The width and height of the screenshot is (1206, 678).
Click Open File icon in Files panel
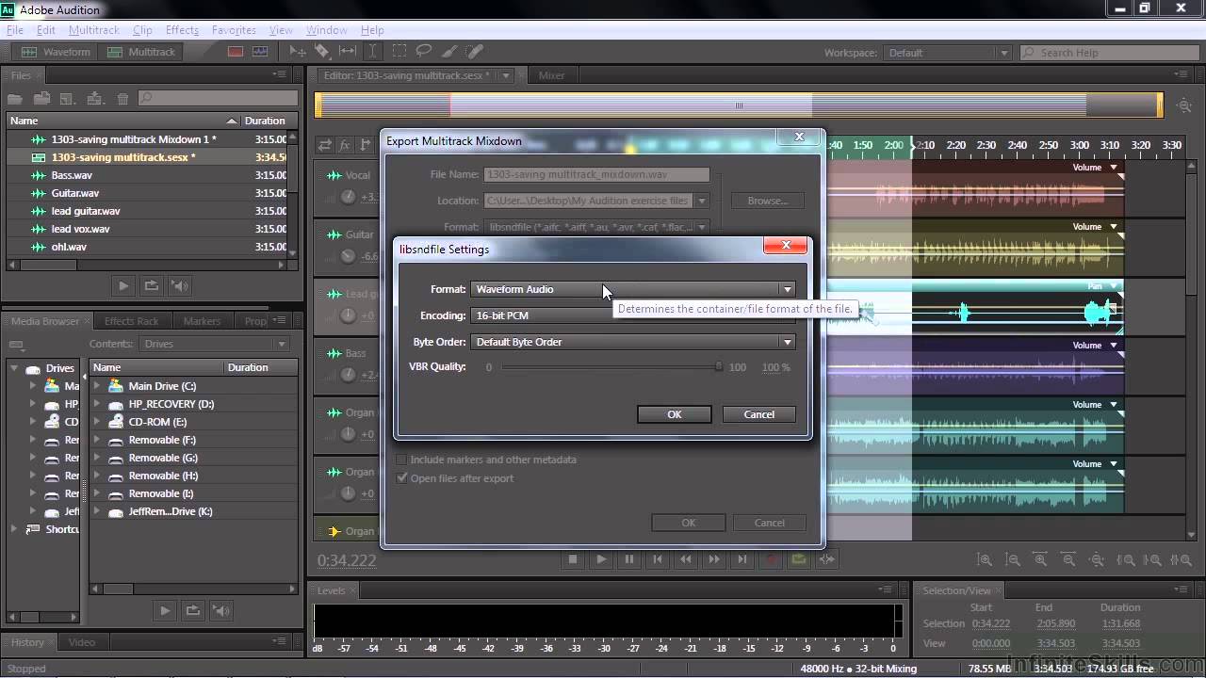[x=15, y=98]
